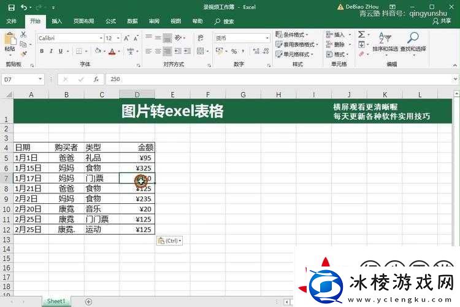Image resolution: width=460 pixels, height=307 pixels.
Task: Decrease font size with smaller A icon
Action: click(136, 38)
